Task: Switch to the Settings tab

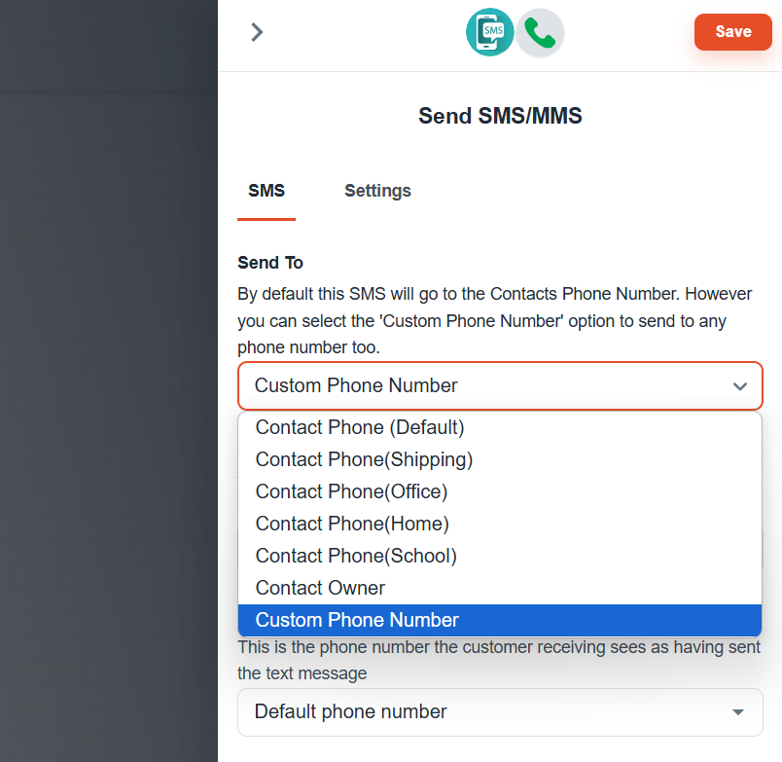Action: [377, 191]
